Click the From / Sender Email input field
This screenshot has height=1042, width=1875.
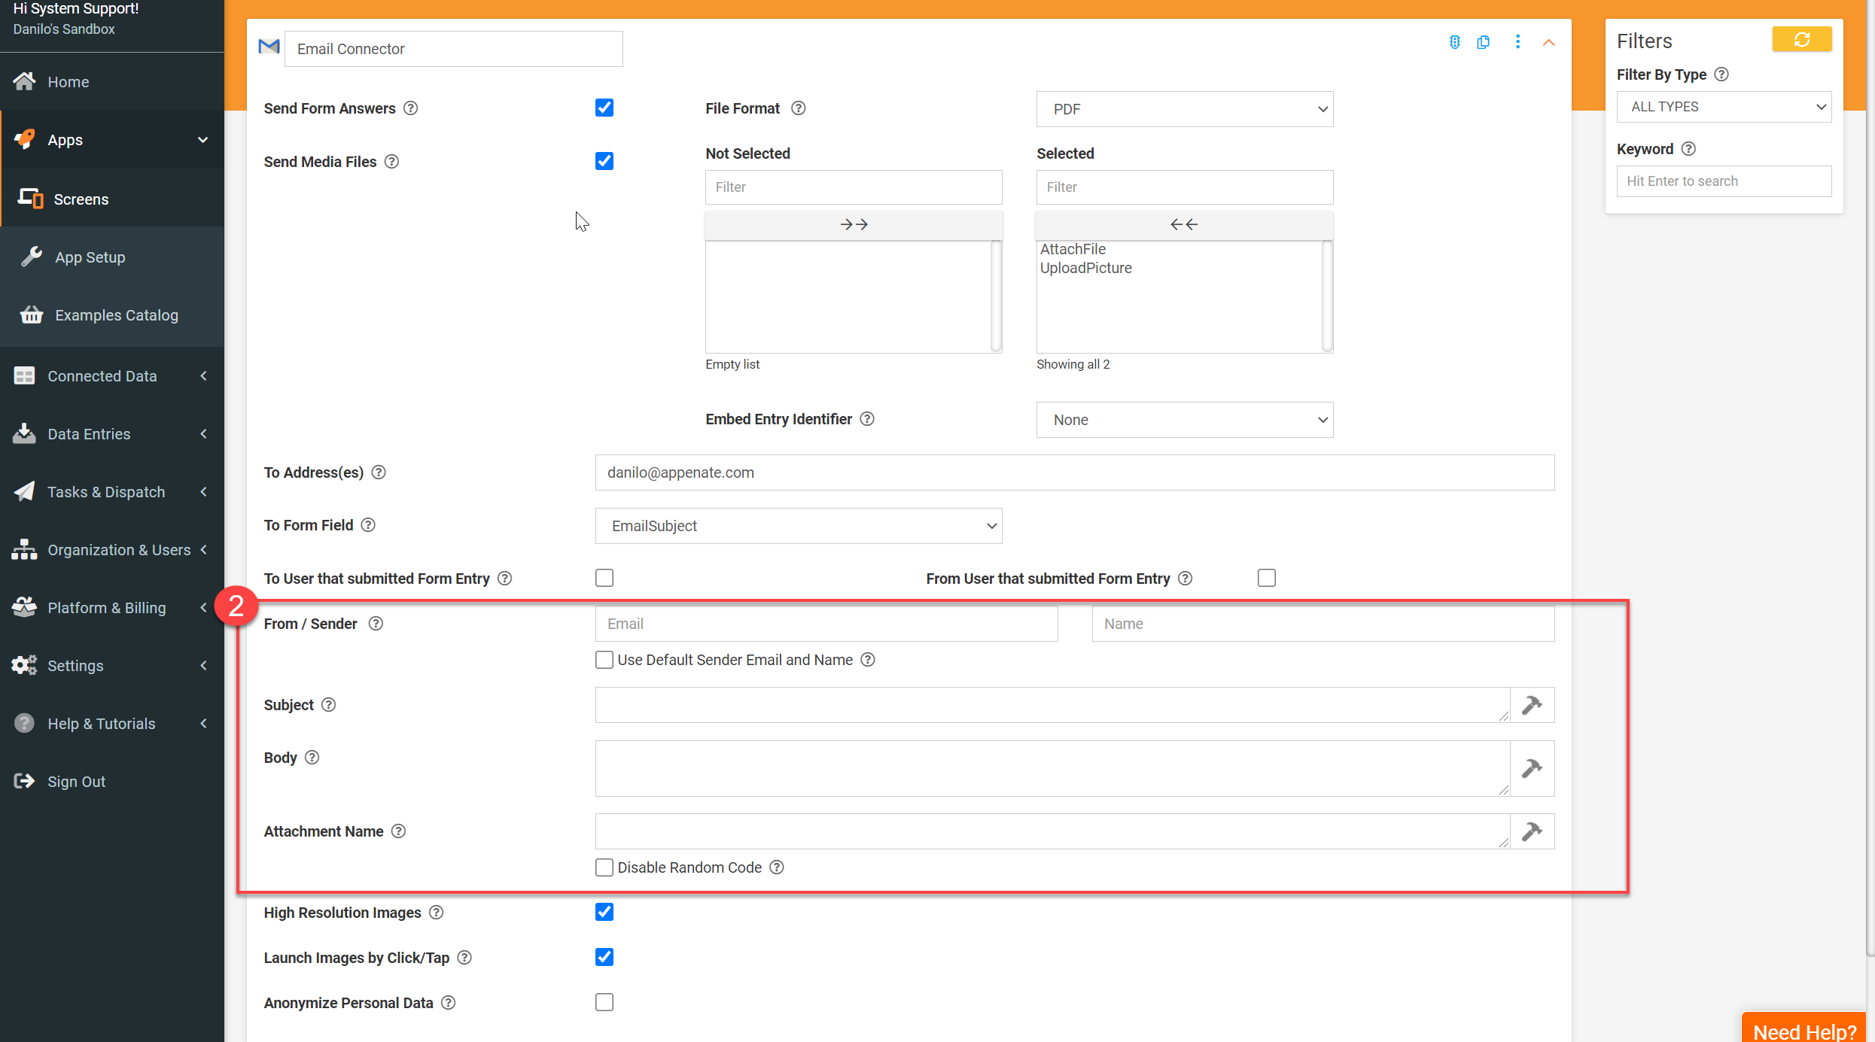[826, 624]
